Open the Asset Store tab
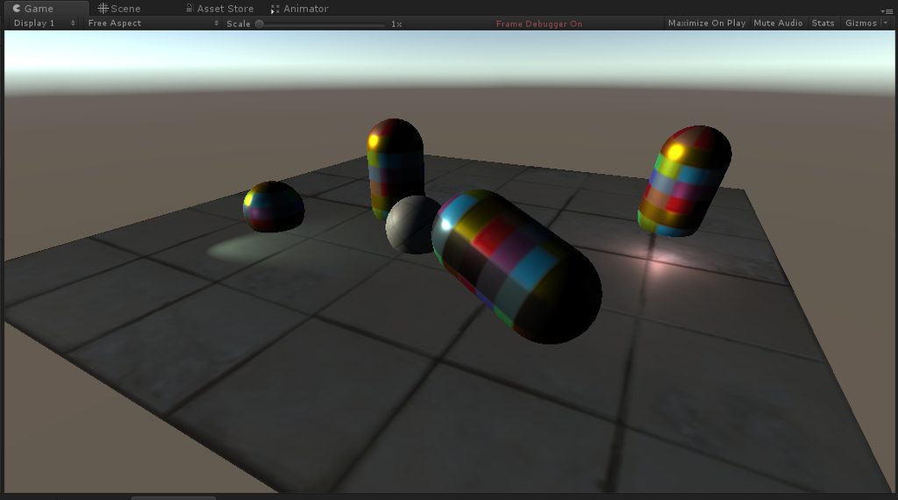 [x=219, y=9]
